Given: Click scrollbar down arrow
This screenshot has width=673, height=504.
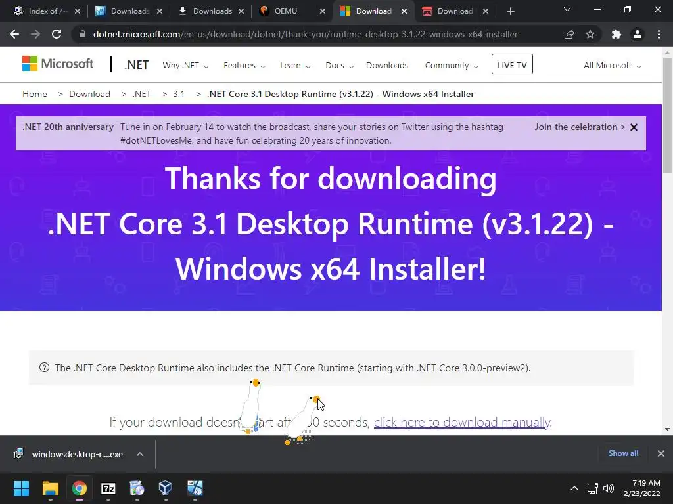Looking at the screenshot, I should 667,429.
